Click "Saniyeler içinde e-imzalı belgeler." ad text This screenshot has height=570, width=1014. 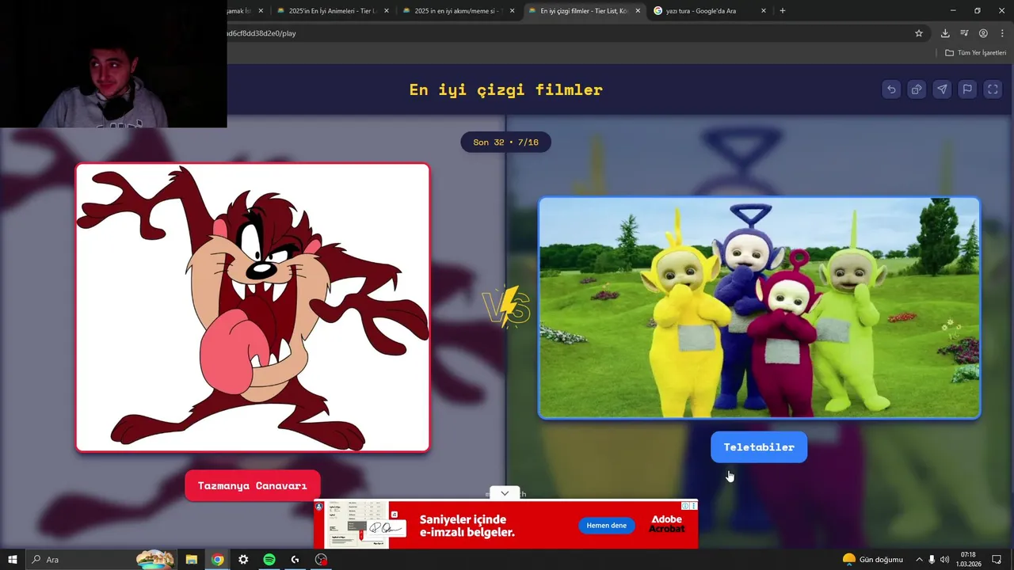click(467, 526)
